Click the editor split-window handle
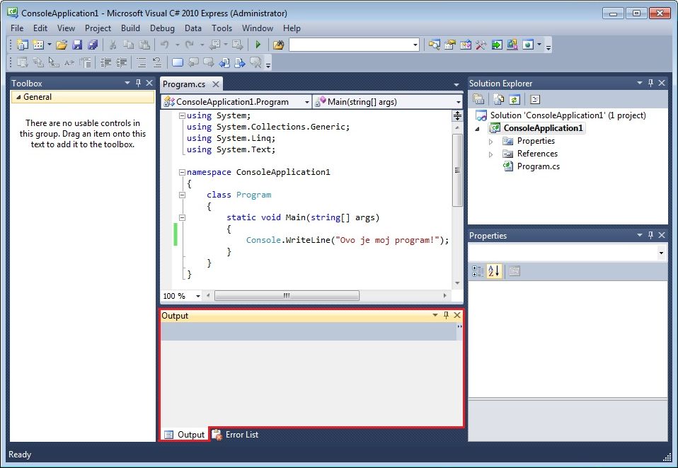 (457, 115)
